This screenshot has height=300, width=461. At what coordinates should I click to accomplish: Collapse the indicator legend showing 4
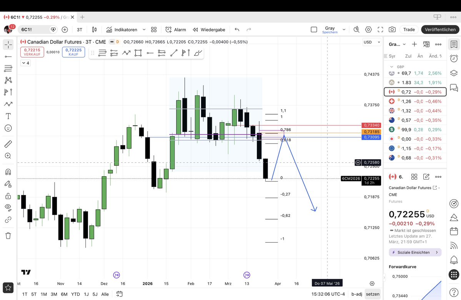(26, 63)
